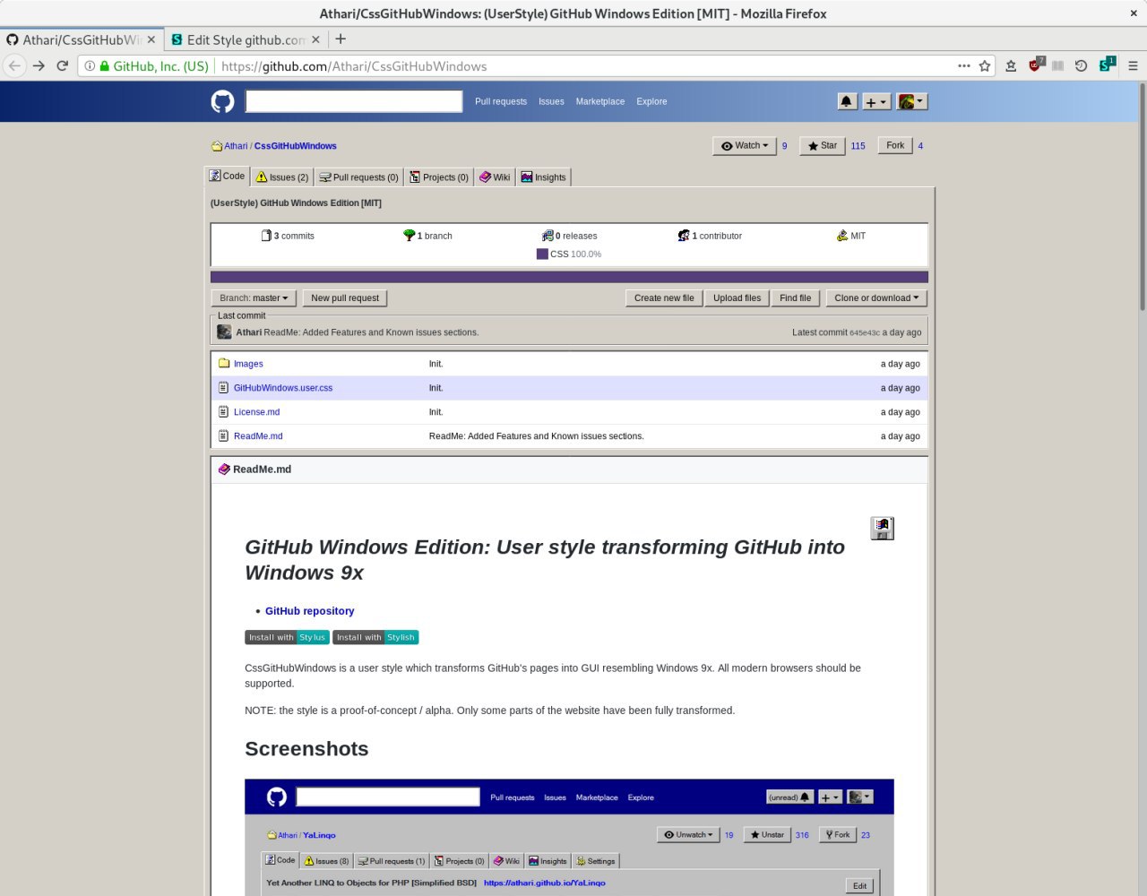Screen dimensions: 1147x896
Task: Open the YaLinqo screenshot image
Action: pyautogui.click(x=569, y=837)
